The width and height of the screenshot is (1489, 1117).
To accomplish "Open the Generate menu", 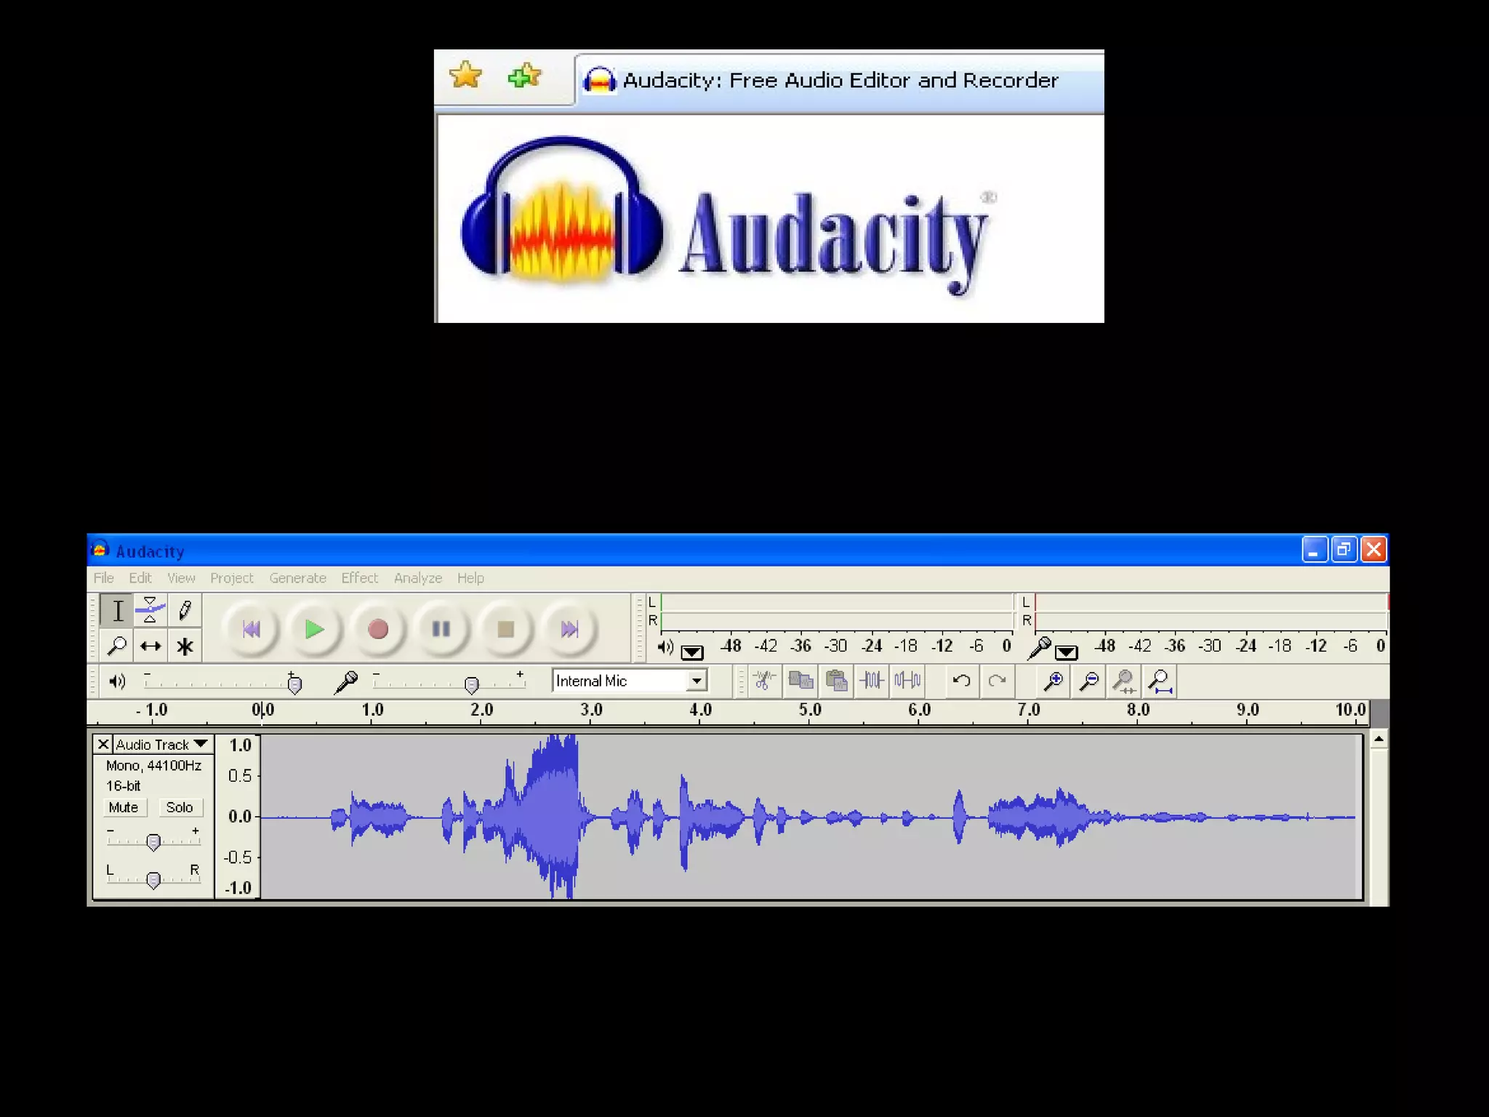I will coord(297,578).
